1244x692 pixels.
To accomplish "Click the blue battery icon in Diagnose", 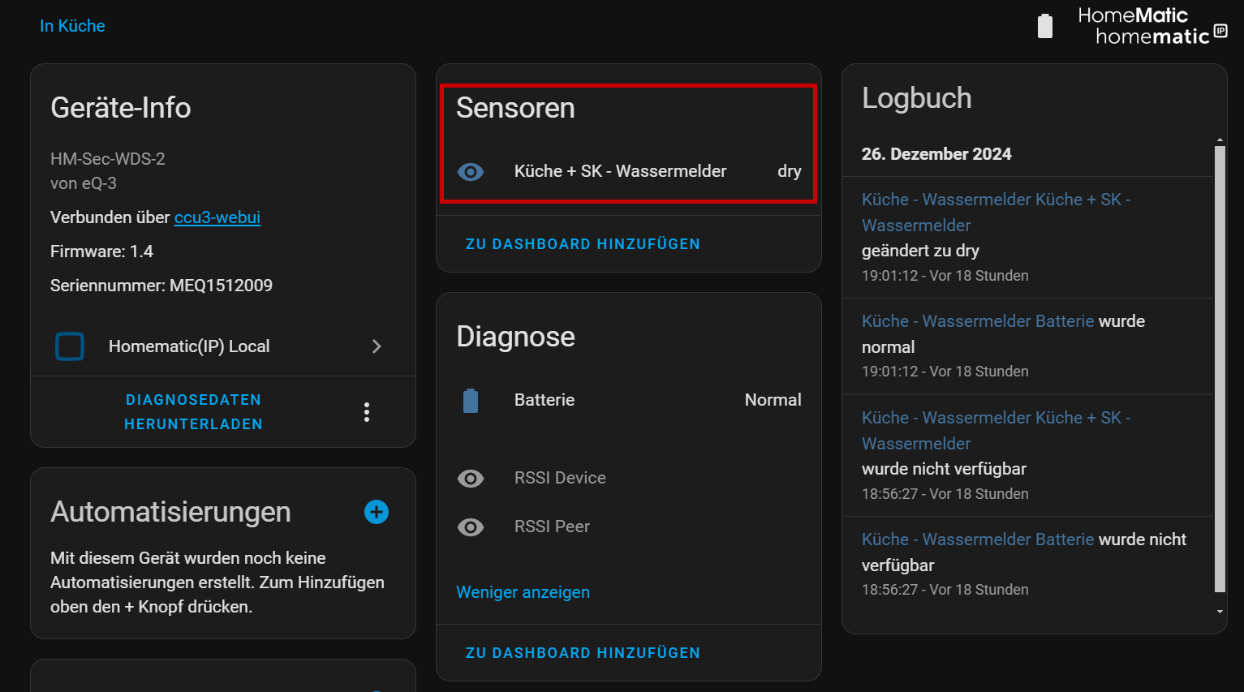I will (x=471, y=400).
